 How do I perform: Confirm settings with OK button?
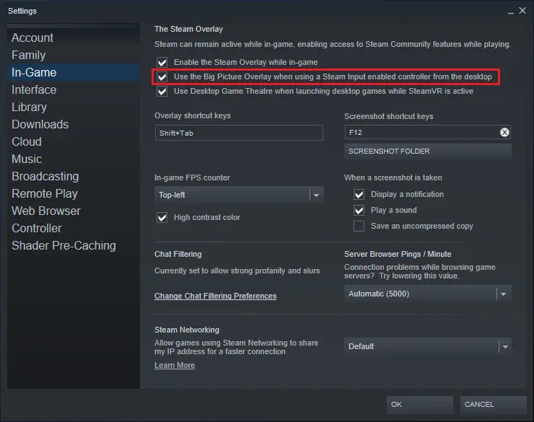point(419,405)
